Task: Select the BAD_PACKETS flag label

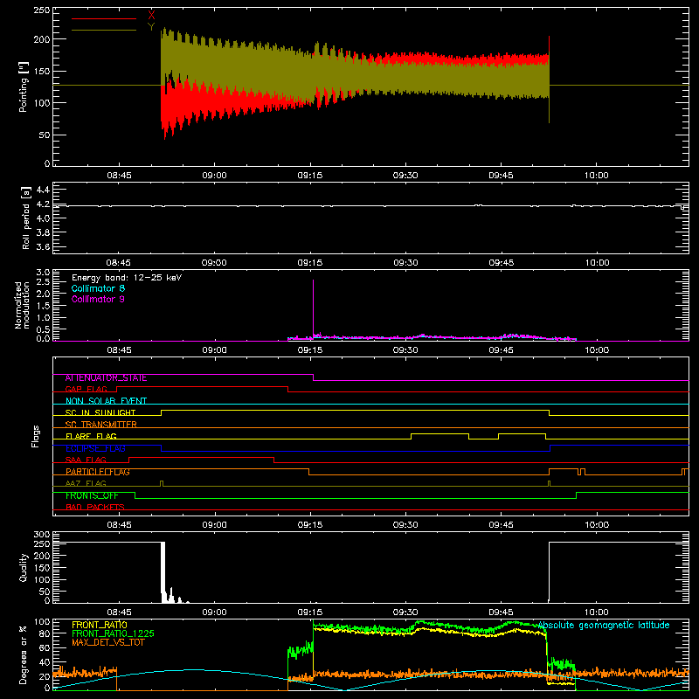Action: (95, 508)
